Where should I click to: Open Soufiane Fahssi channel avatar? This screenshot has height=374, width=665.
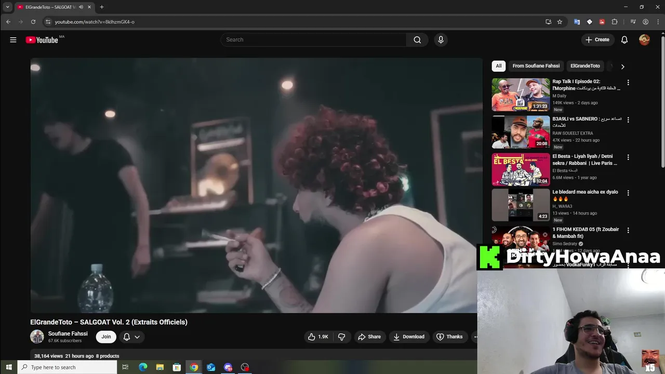click(x=37, y=337)
